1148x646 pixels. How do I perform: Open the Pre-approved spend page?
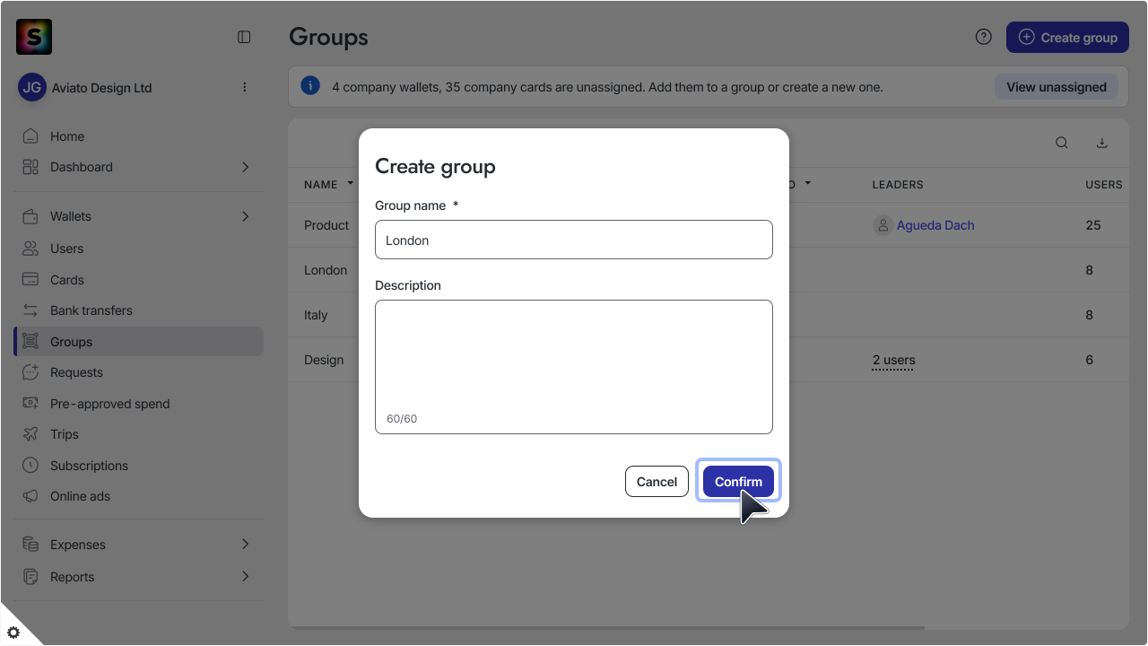(x=139, y=404)
